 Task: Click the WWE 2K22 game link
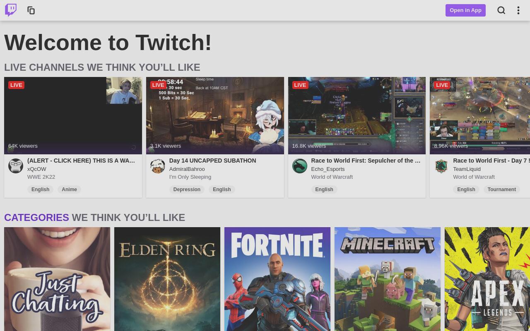click(41, 177)
